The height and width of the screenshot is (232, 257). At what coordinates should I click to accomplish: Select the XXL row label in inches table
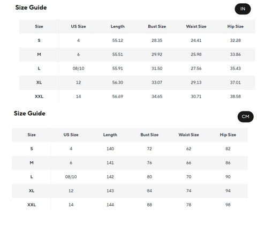pos(39,96)
